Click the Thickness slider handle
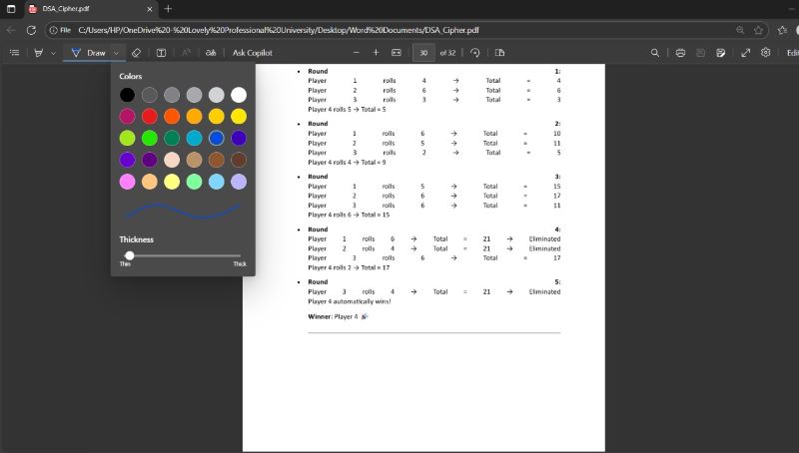The image size is (799, 453). 130,255
